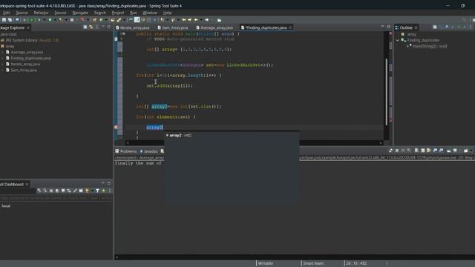Viewport: 475px width, 267px height.
Task: Open the Edit menu
Action: 7,13
